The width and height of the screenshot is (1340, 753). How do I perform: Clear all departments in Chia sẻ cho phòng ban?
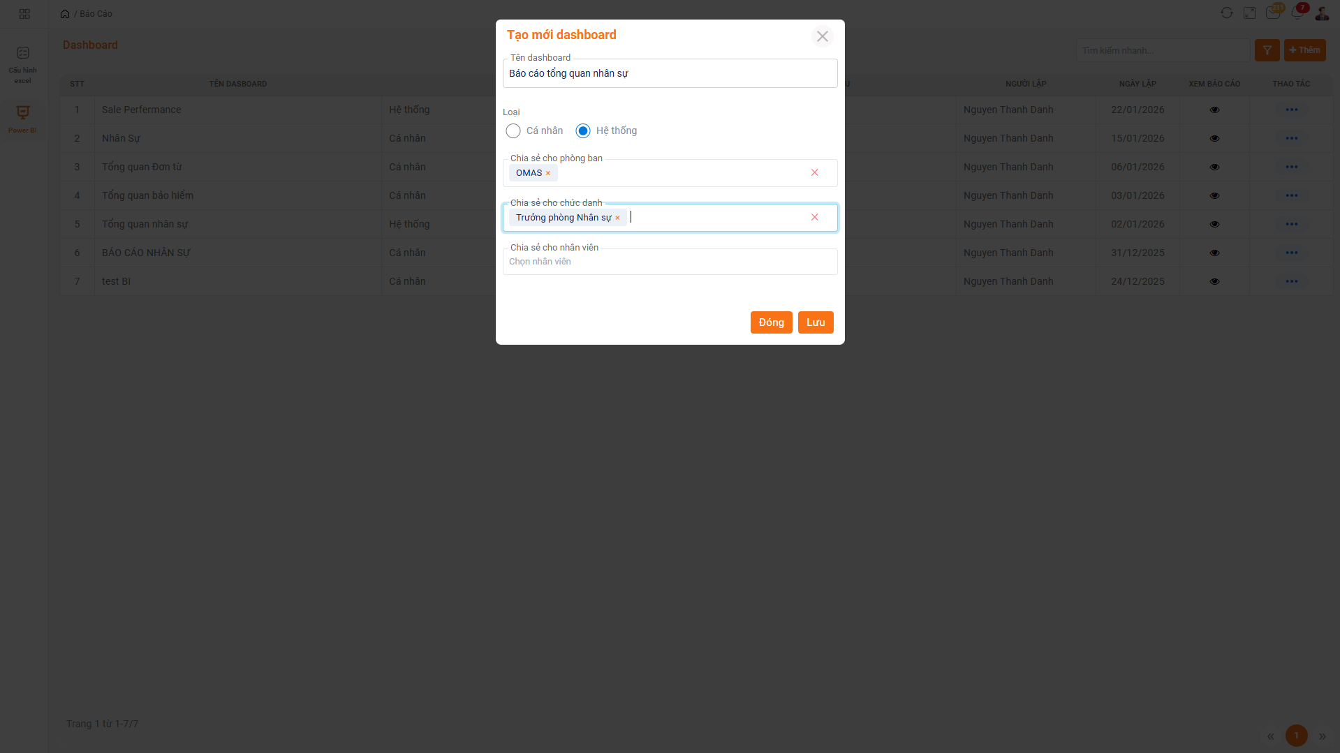point(814,172)
